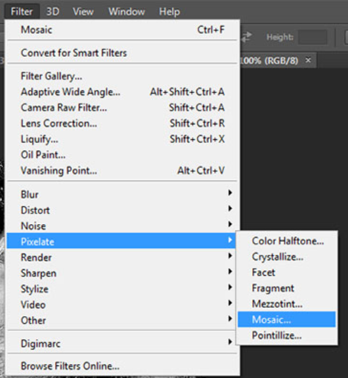The image size is (348, 378).
Task: Open the Window menu
Action: (126, 11)
